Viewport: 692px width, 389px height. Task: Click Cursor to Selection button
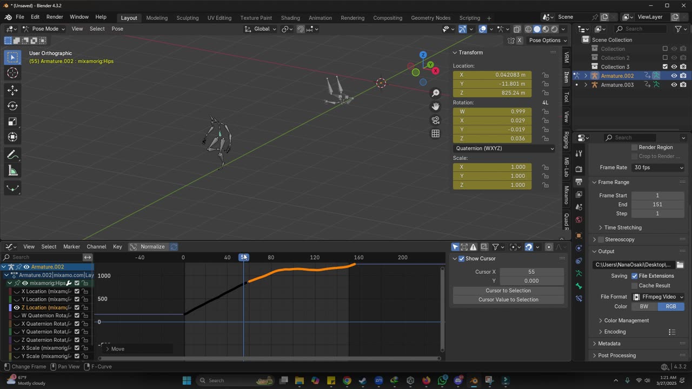(508, 291)
